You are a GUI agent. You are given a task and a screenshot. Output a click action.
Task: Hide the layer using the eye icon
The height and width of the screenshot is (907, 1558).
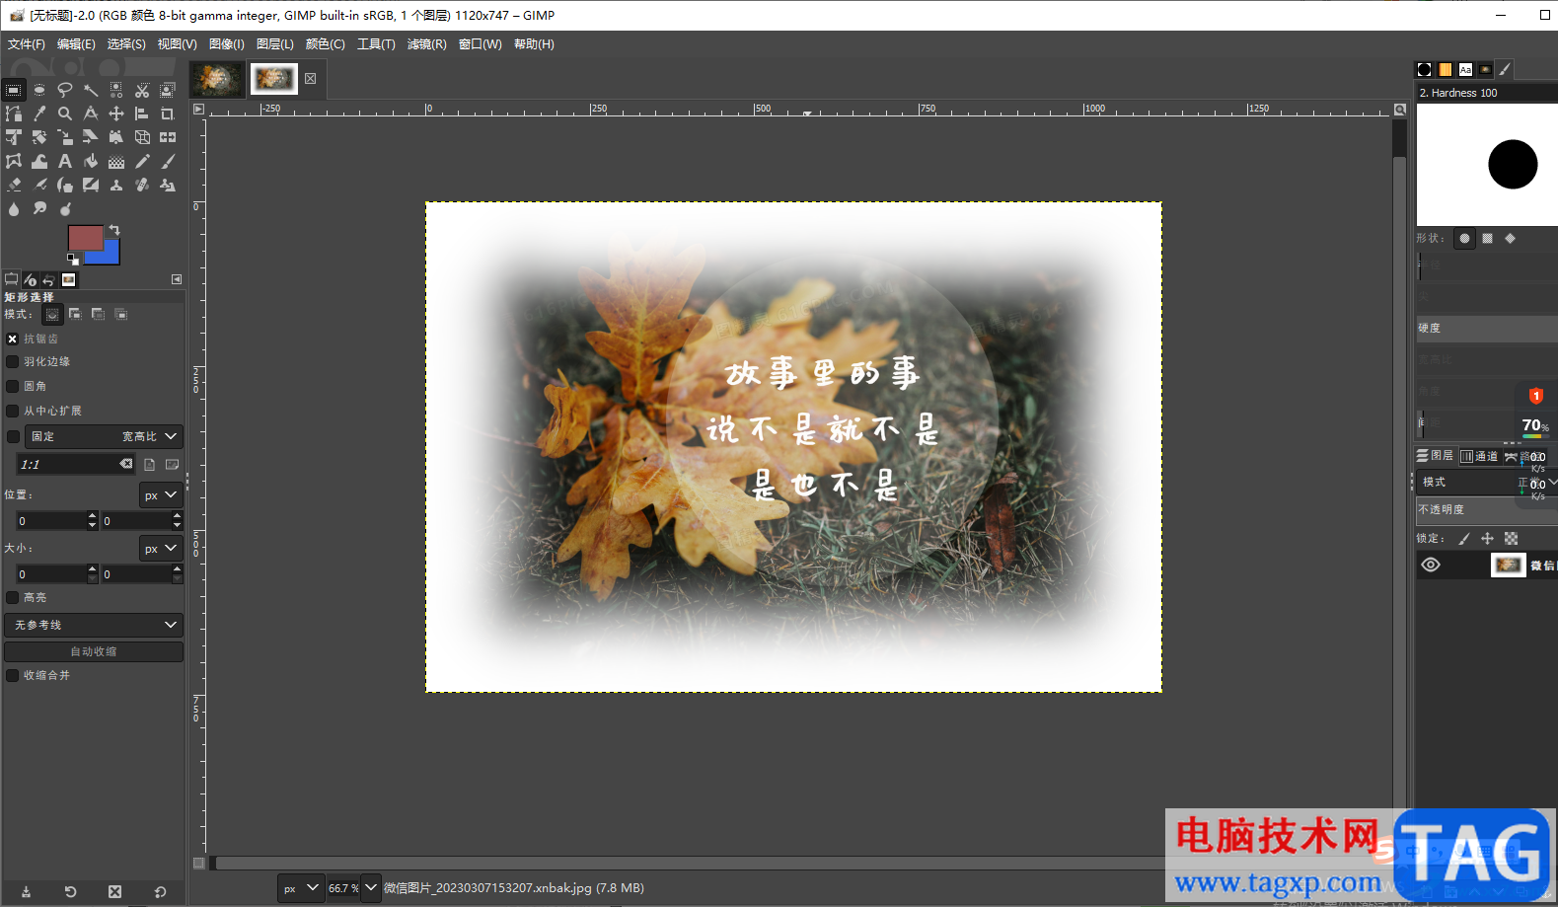click(x=1431, y=565)
